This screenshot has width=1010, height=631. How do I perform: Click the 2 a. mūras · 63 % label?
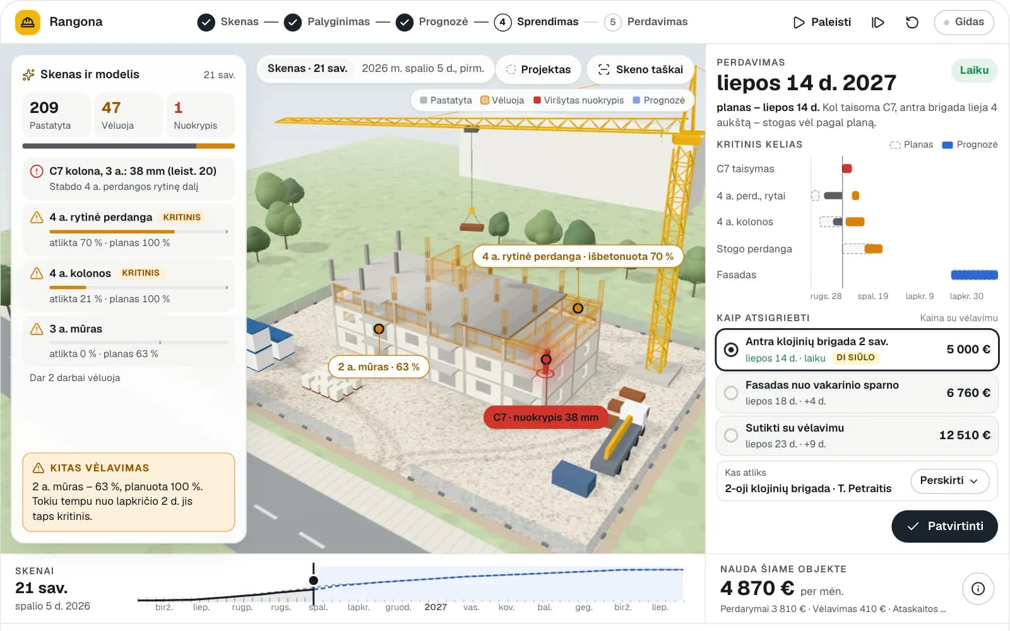379,367
